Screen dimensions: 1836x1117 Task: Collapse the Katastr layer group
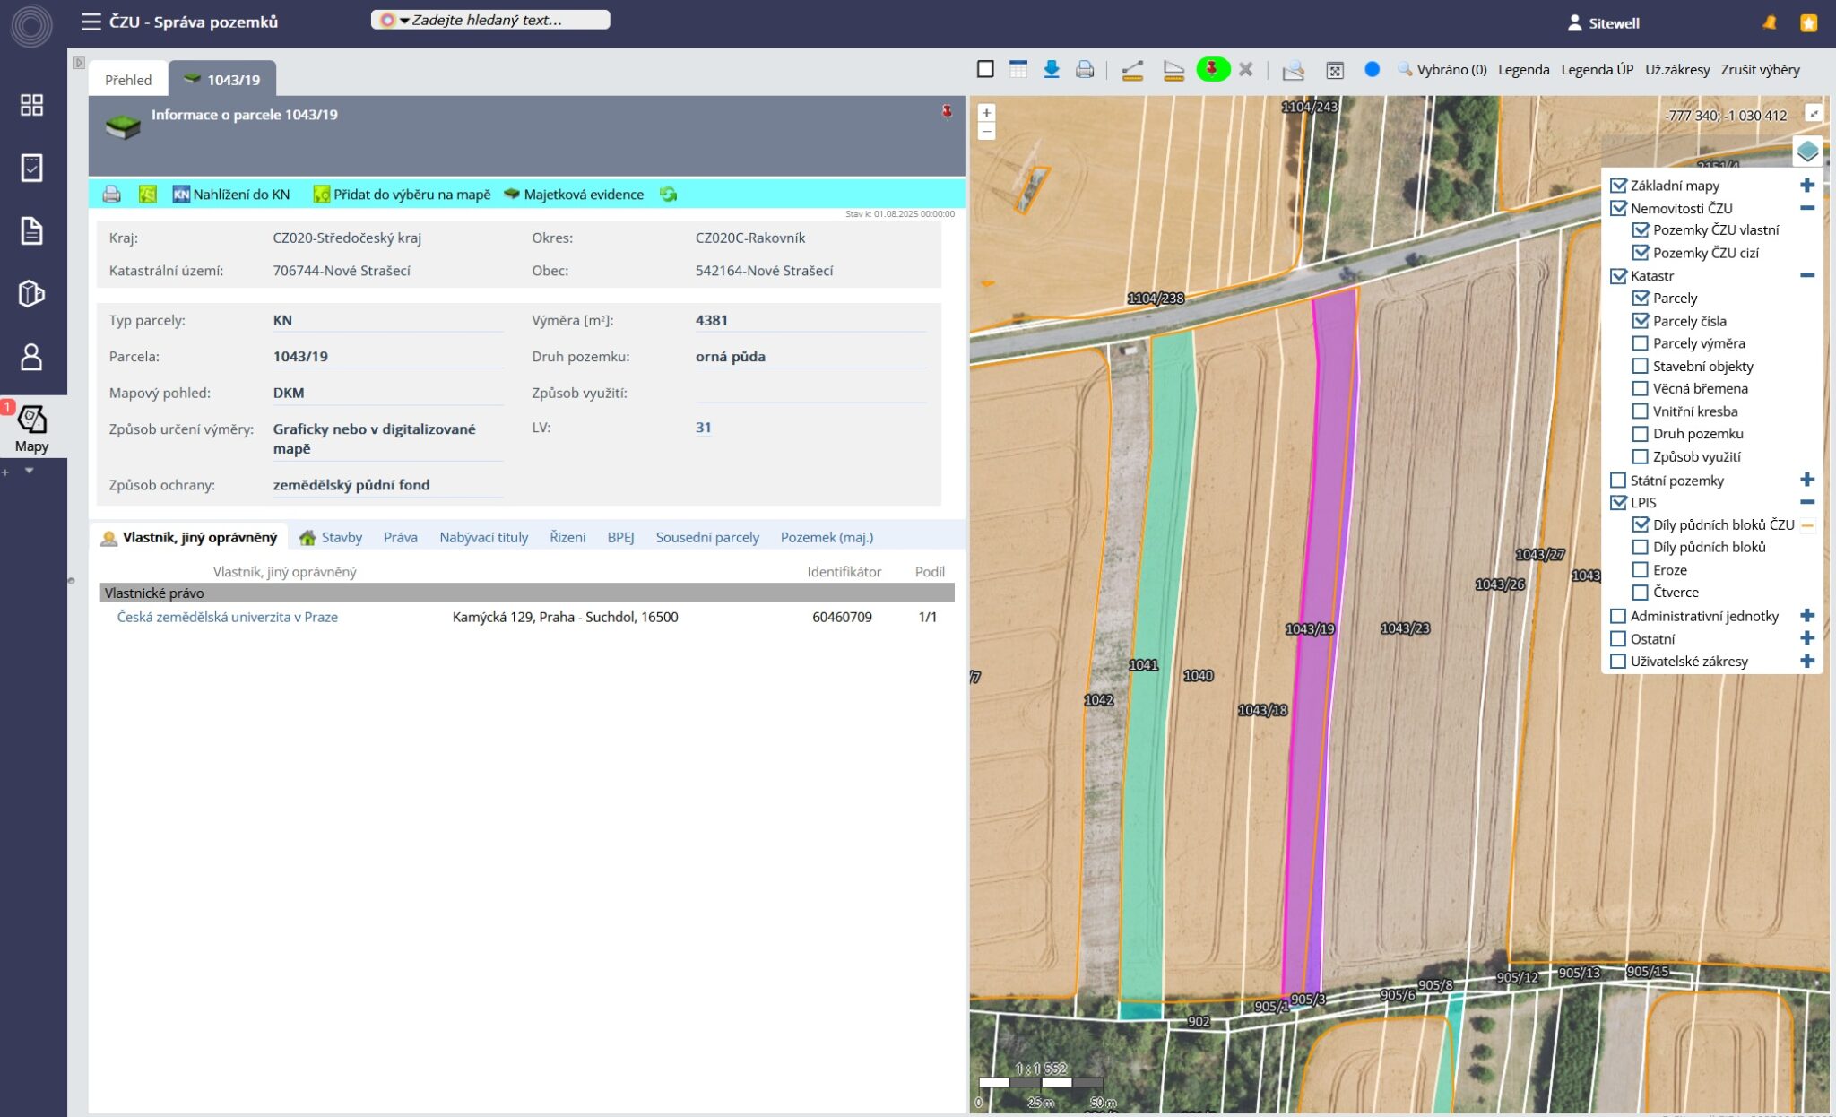pos(1806,276)
